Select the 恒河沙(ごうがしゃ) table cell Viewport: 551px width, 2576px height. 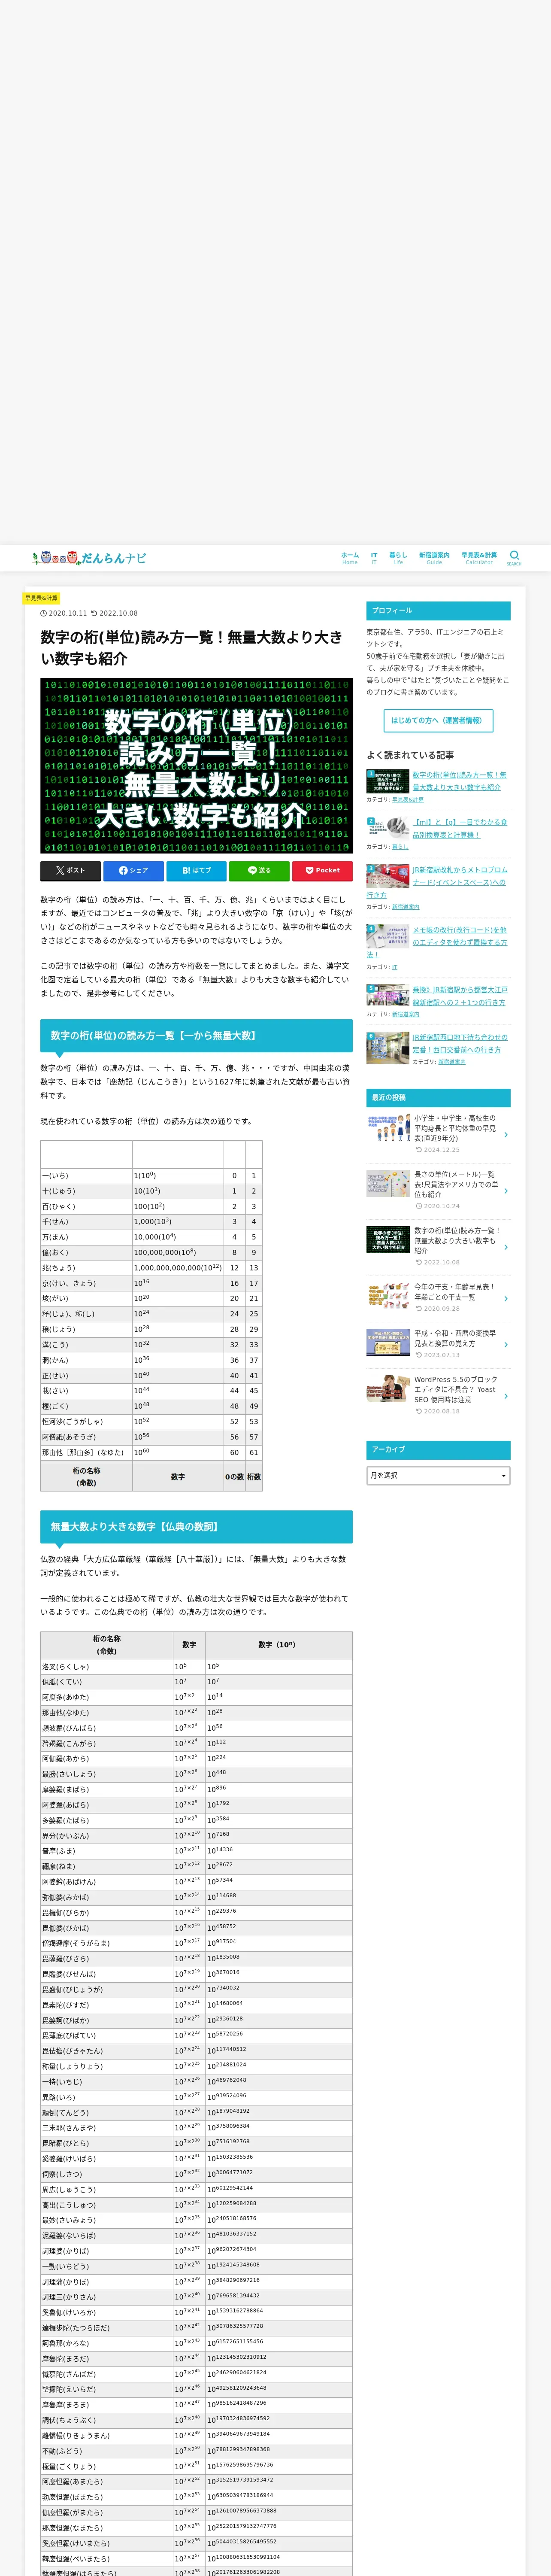[85, 1421]
